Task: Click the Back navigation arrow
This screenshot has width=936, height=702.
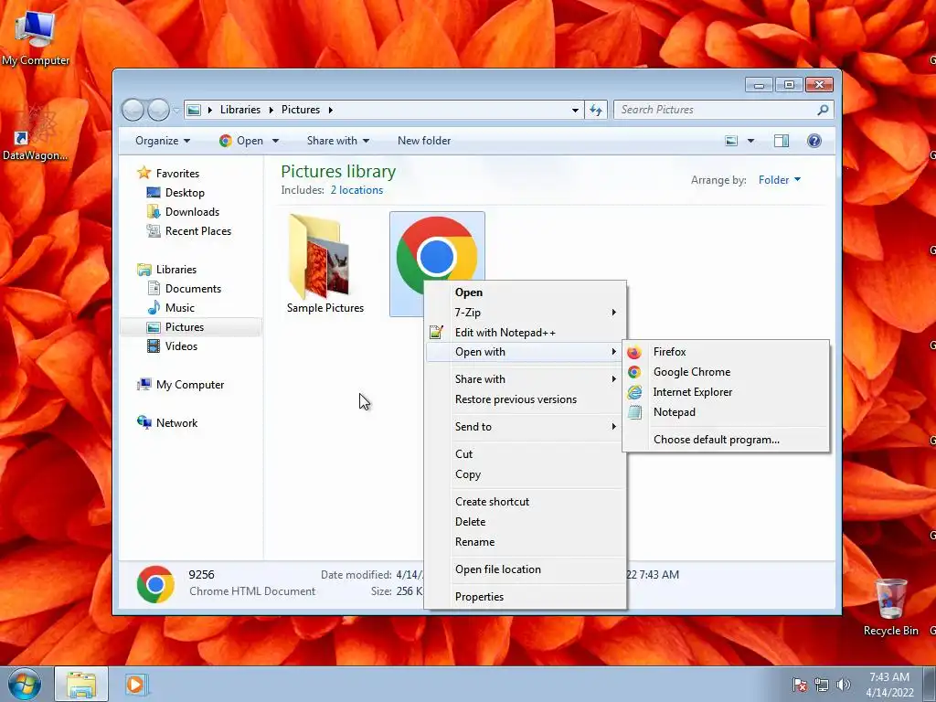Action: [x=133, y=110]
